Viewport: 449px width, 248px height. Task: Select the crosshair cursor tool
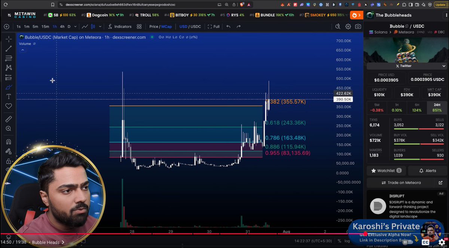click(9, 39)
